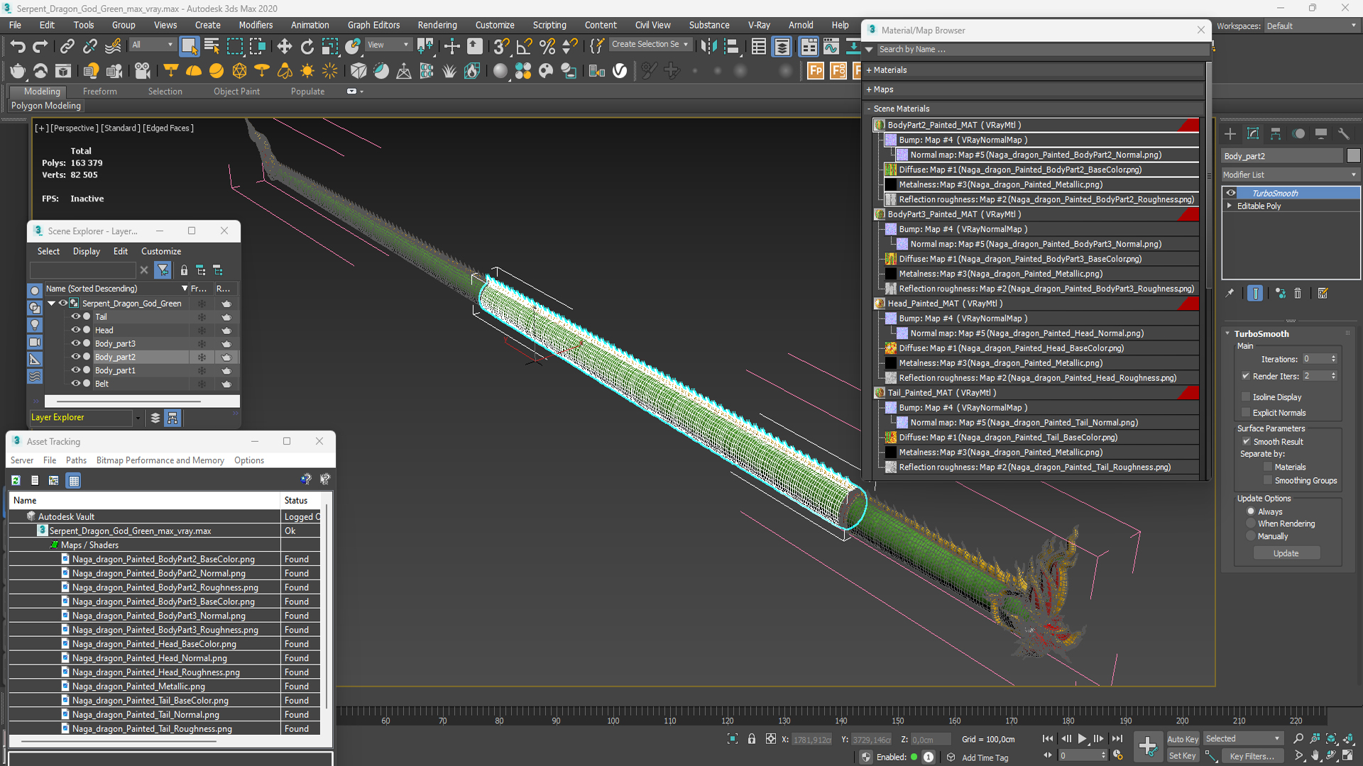
Task: Open the Modifier List dropdown
Action: pyautogui.click(x=1290, y=174)
